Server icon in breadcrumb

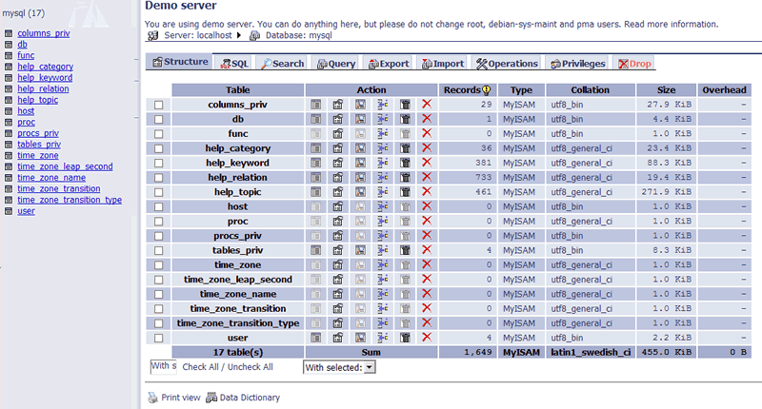pyautogui.click(x=153, y=35)
